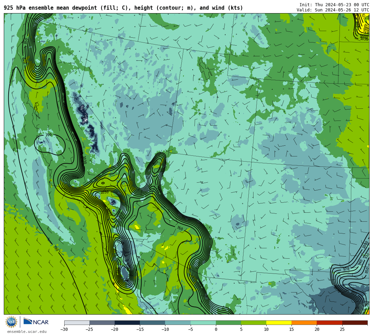Image resolution: width=373 pixels, height=336 pixels.
Task: Click the 10 to 15 yellow colorbar swatch
Action: tap(279, 323)
